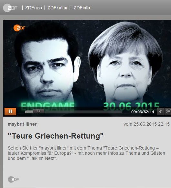The height and width of the screenshot is (188, 171).
Task: Click the "Teure Griechen-Rettung" headline
Action: 55,136
